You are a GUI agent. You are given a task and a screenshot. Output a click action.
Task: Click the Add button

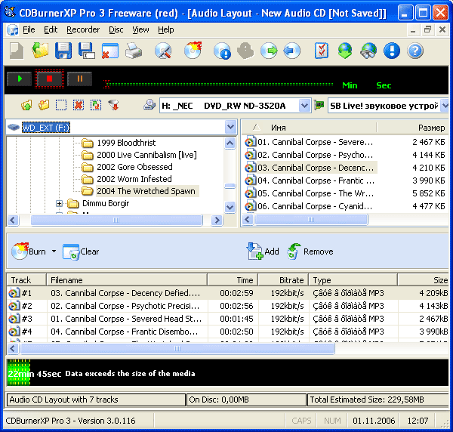click(263, 251)
